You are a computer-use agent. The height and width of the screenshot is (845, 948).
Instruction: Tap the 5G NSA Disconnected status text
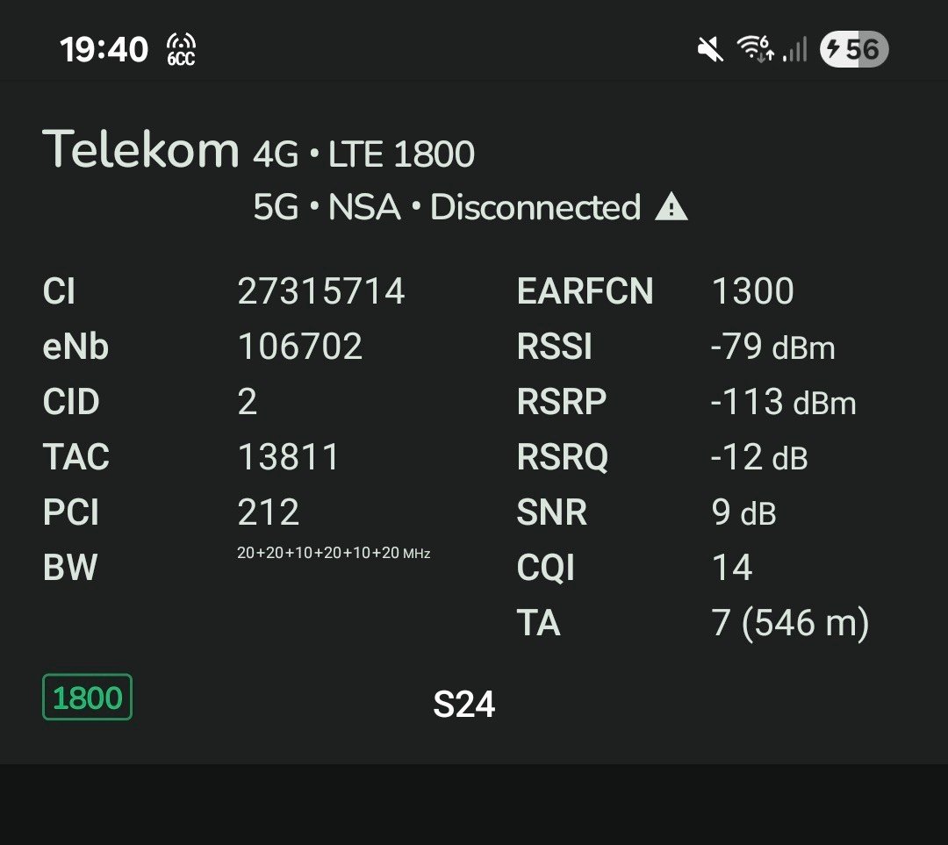point(447,208)
